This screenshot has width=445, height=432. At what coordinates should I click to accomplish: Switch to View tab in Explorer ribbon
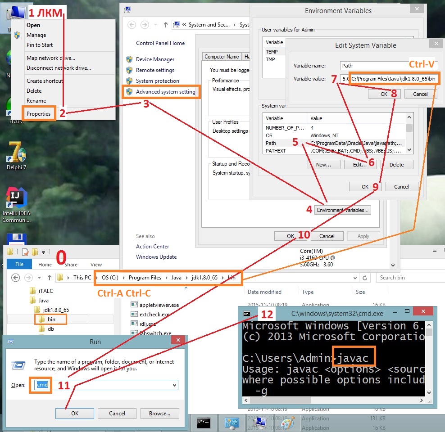(x=96, y=265)
